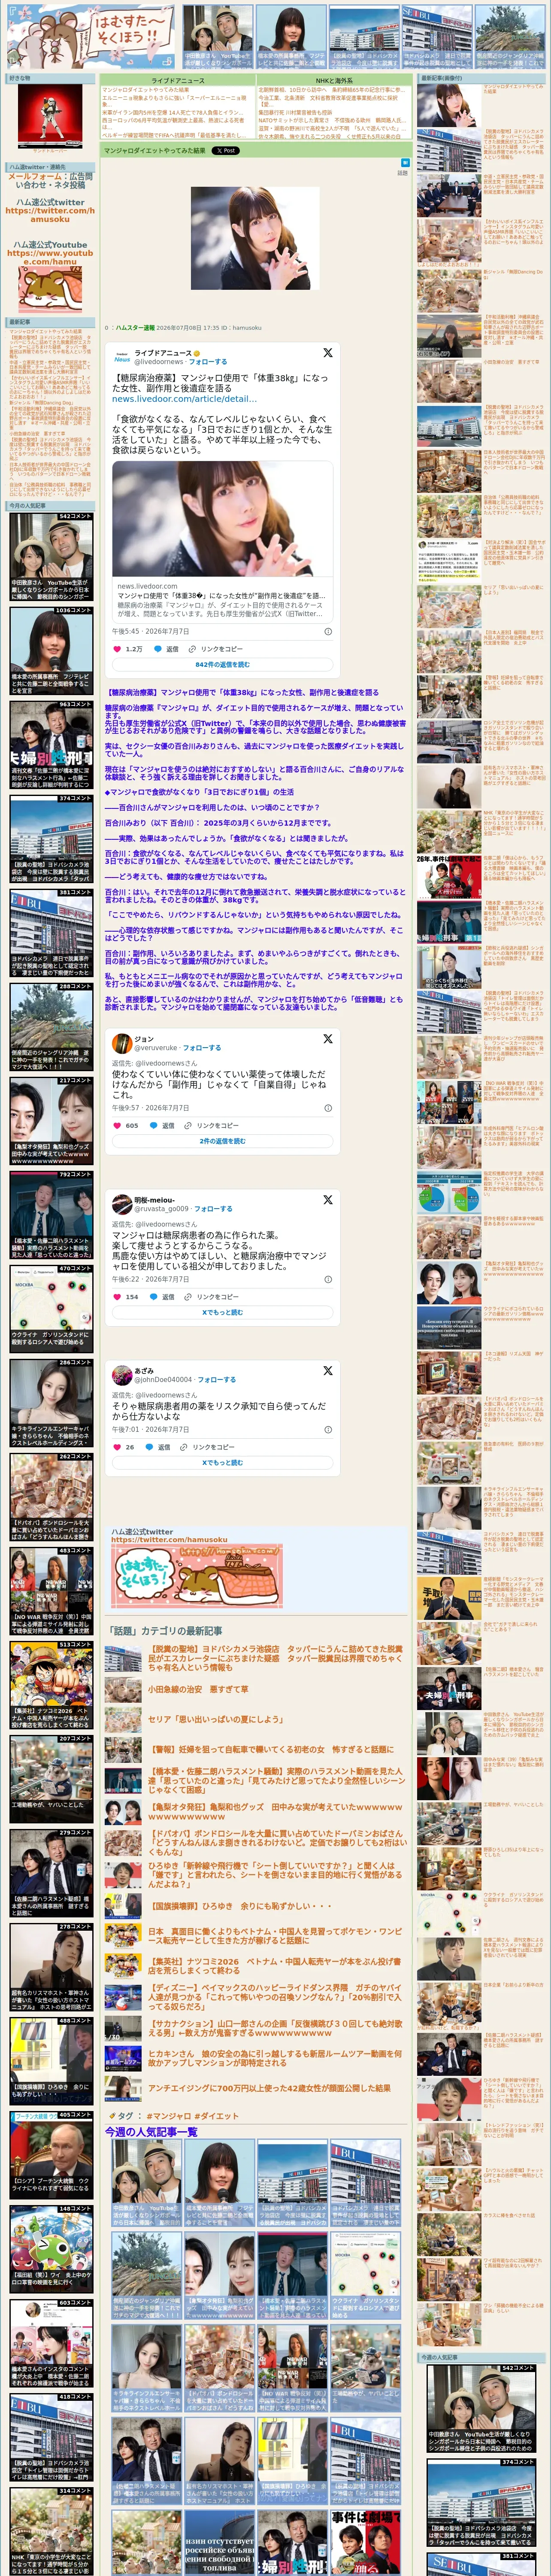Follow ジョン via フォローする link

coord(203,1048)
